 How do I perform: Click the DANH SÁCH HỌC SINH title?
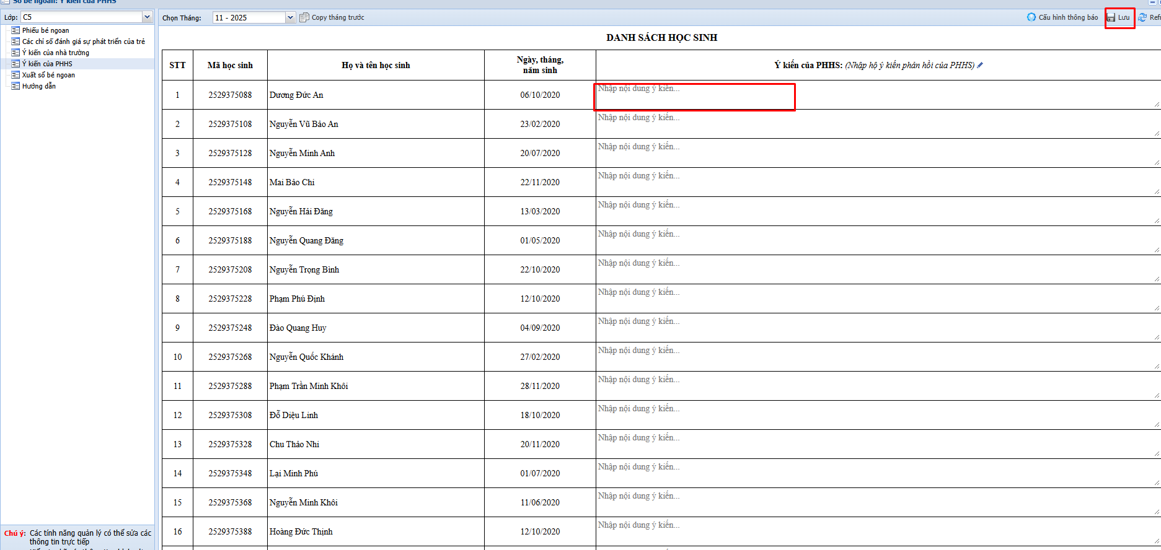[x=661, y=38]
